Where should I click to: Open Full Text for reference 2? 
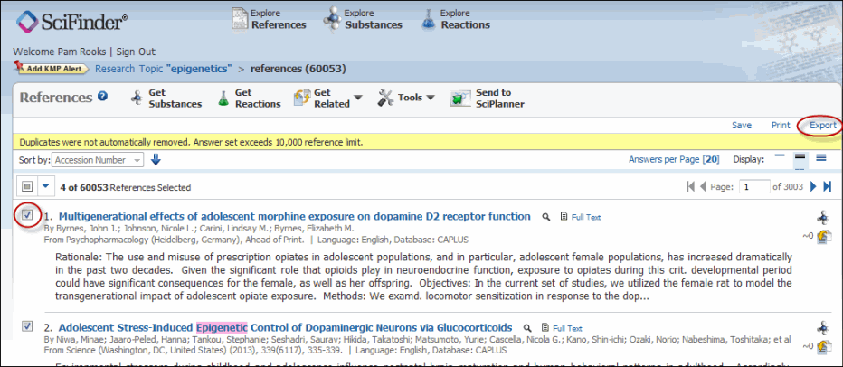coord(568,328)
